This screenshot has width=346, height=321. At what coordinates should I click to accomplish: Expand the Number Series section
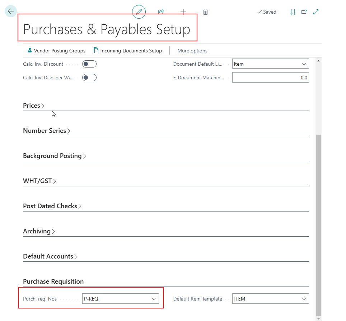[47, 131]
